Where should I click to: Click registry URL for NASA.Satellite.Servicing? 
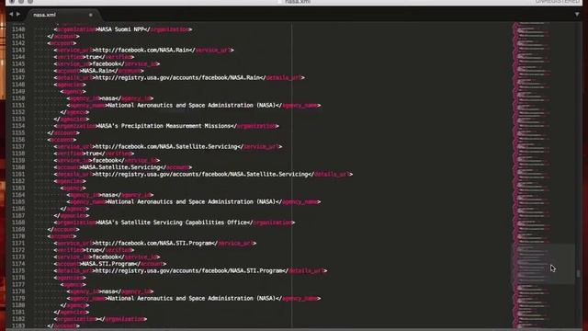201,175
